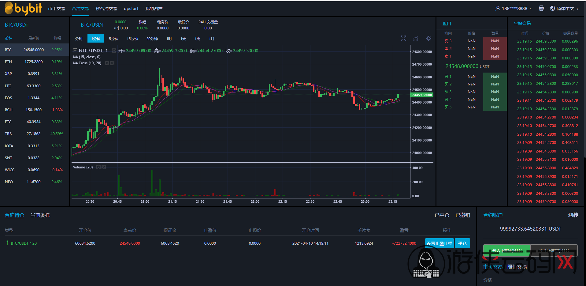The image size is (586, 286).
Task: Click BTC/USDT * 20 position row
Action: [x=237, y=243]
